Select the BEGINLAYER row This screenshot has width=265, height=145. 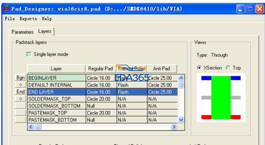click(x=57, y=78)
